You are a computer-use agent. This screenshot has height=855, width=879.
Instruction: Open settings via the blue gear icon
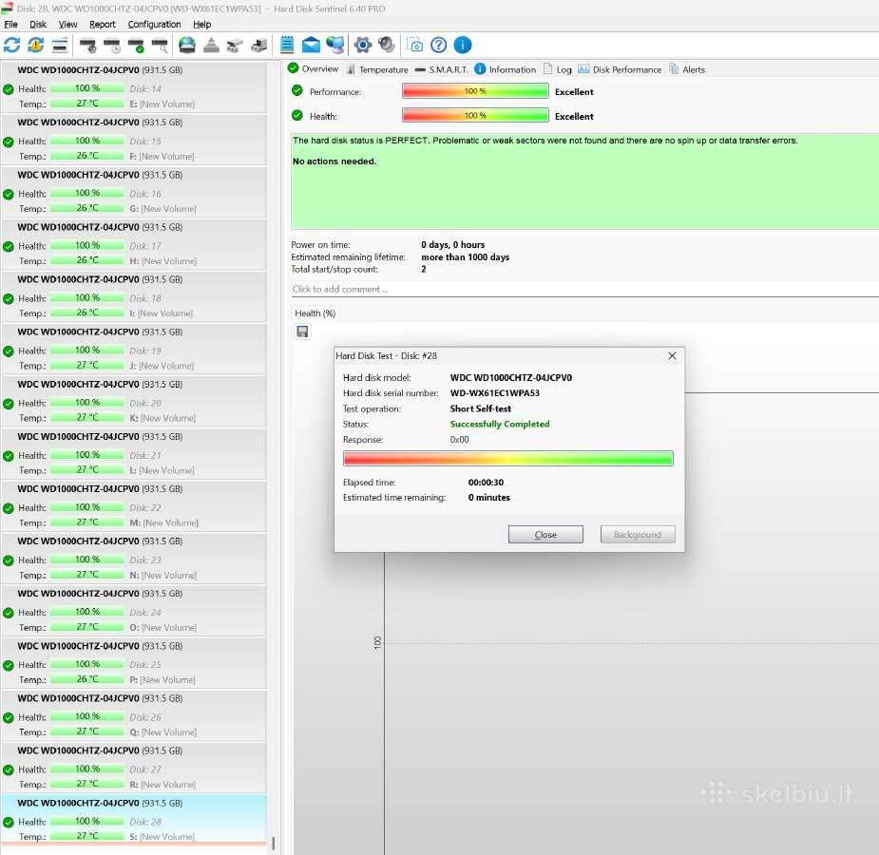point(363,45)
